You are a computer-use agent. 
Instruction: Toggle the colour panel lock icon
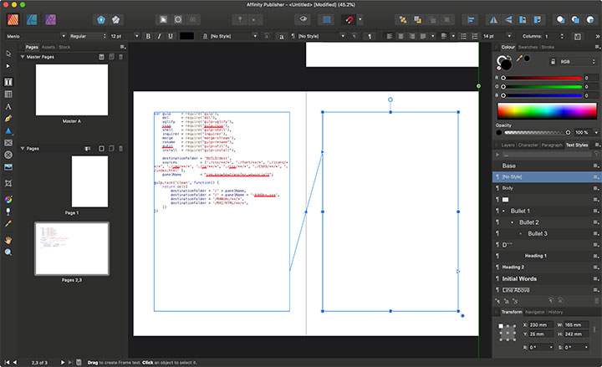[x=553, y=61]
